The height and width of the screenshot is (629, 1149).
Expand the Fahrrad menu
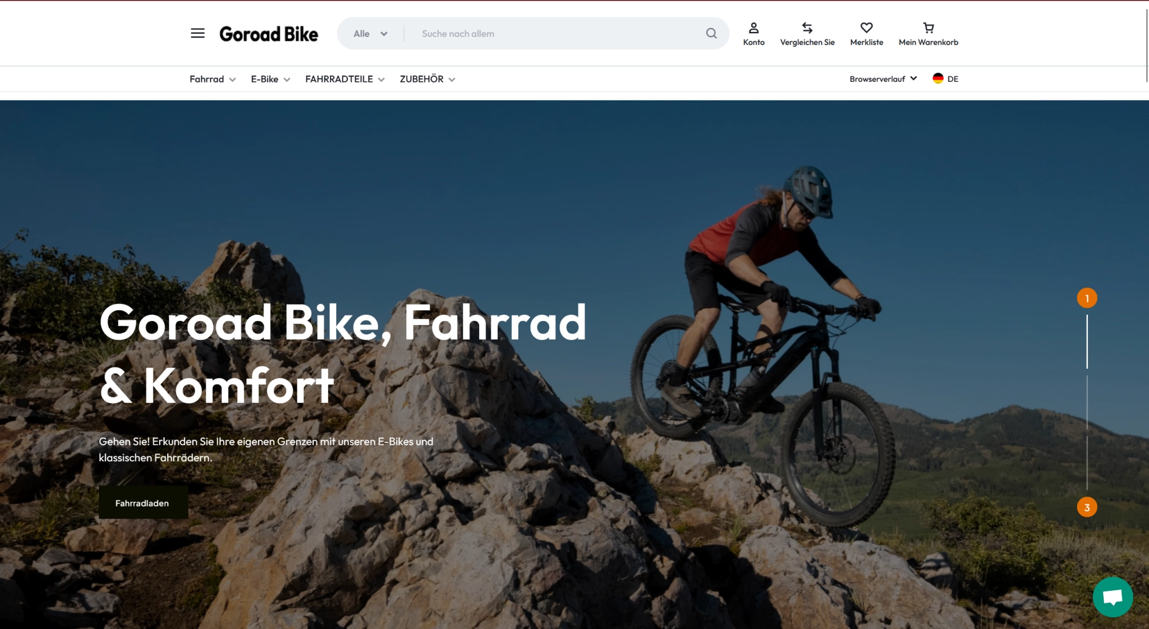[213, 79]
